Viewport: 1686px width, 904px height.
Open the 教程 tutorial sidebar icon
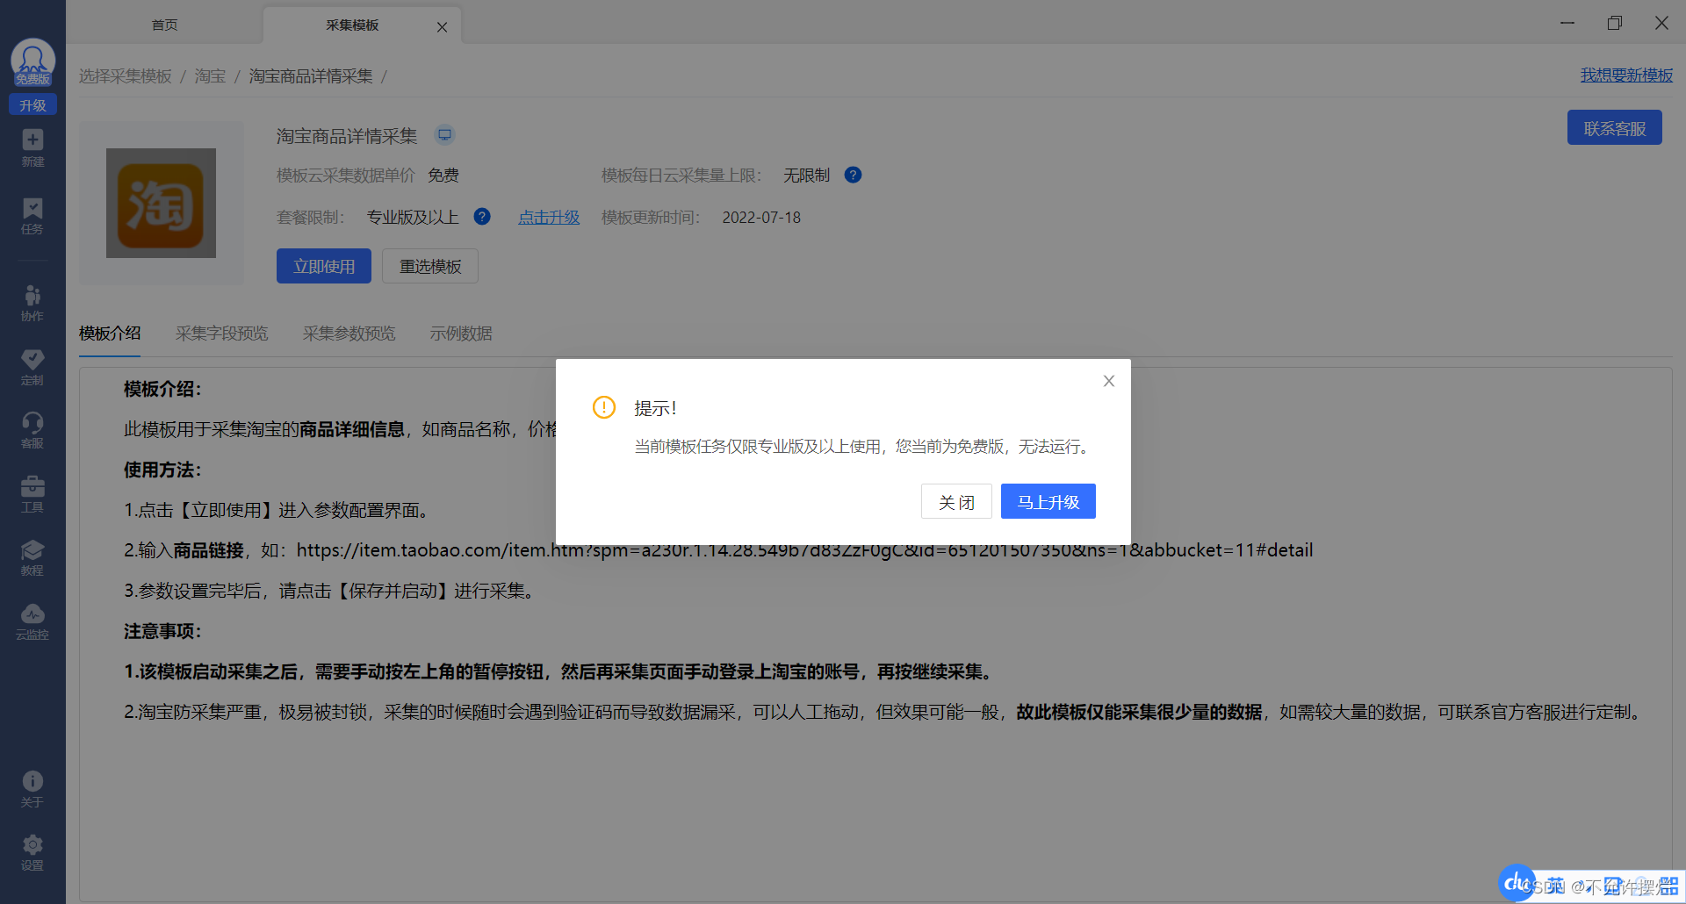point(32,557)
